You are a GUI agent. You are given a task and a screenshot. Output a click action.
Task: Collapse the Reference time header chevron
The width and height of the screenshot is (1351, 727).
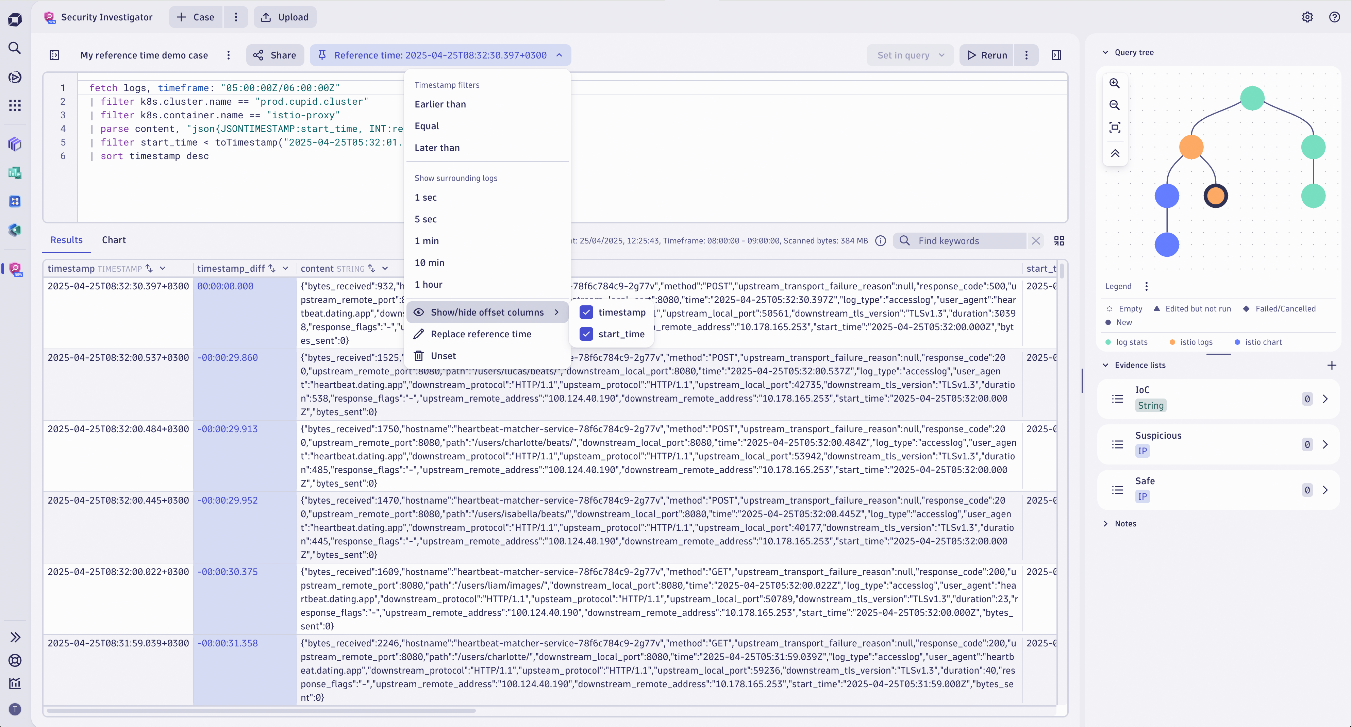pos(558,55)
